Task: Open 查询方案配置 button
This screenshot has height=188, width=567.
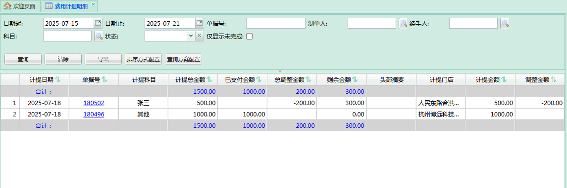Action: click(x=183, y=59)
